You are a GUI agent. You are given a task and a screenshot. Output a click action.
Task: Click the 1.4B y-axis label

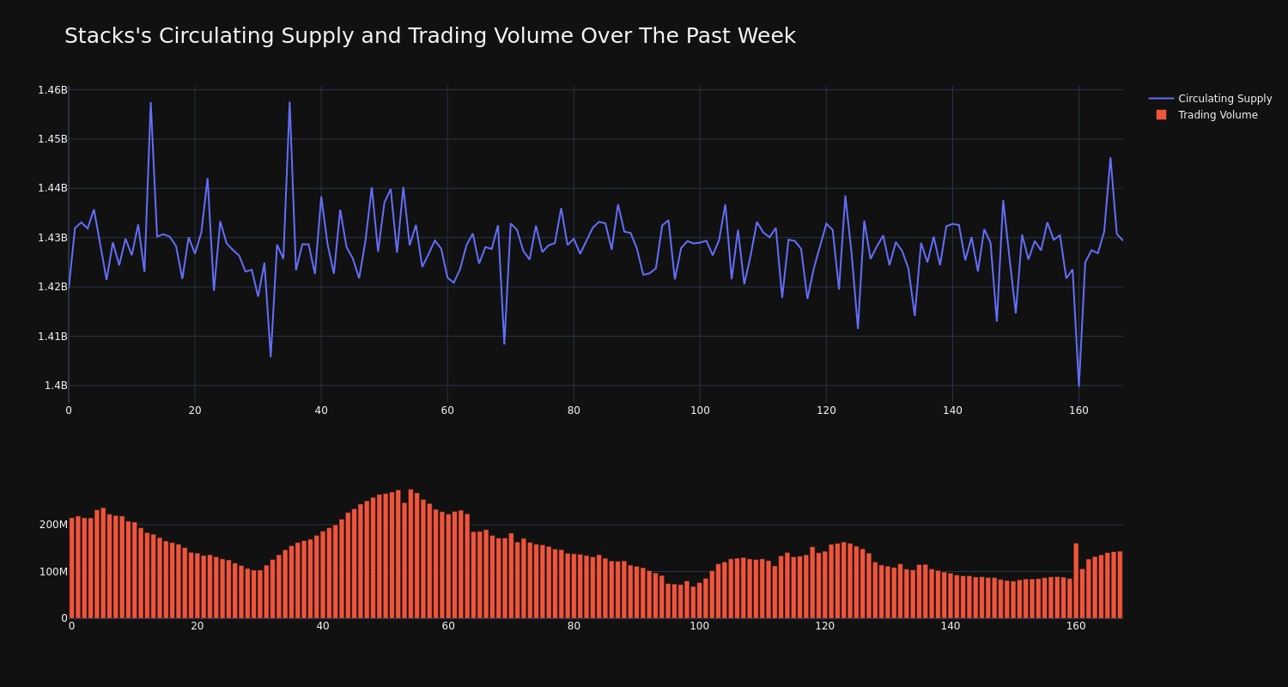56,386
